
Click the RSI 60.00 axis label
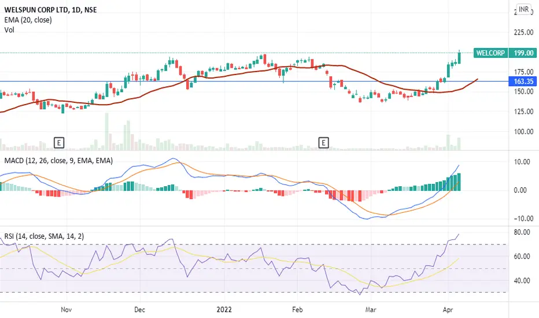click(522, 256)
